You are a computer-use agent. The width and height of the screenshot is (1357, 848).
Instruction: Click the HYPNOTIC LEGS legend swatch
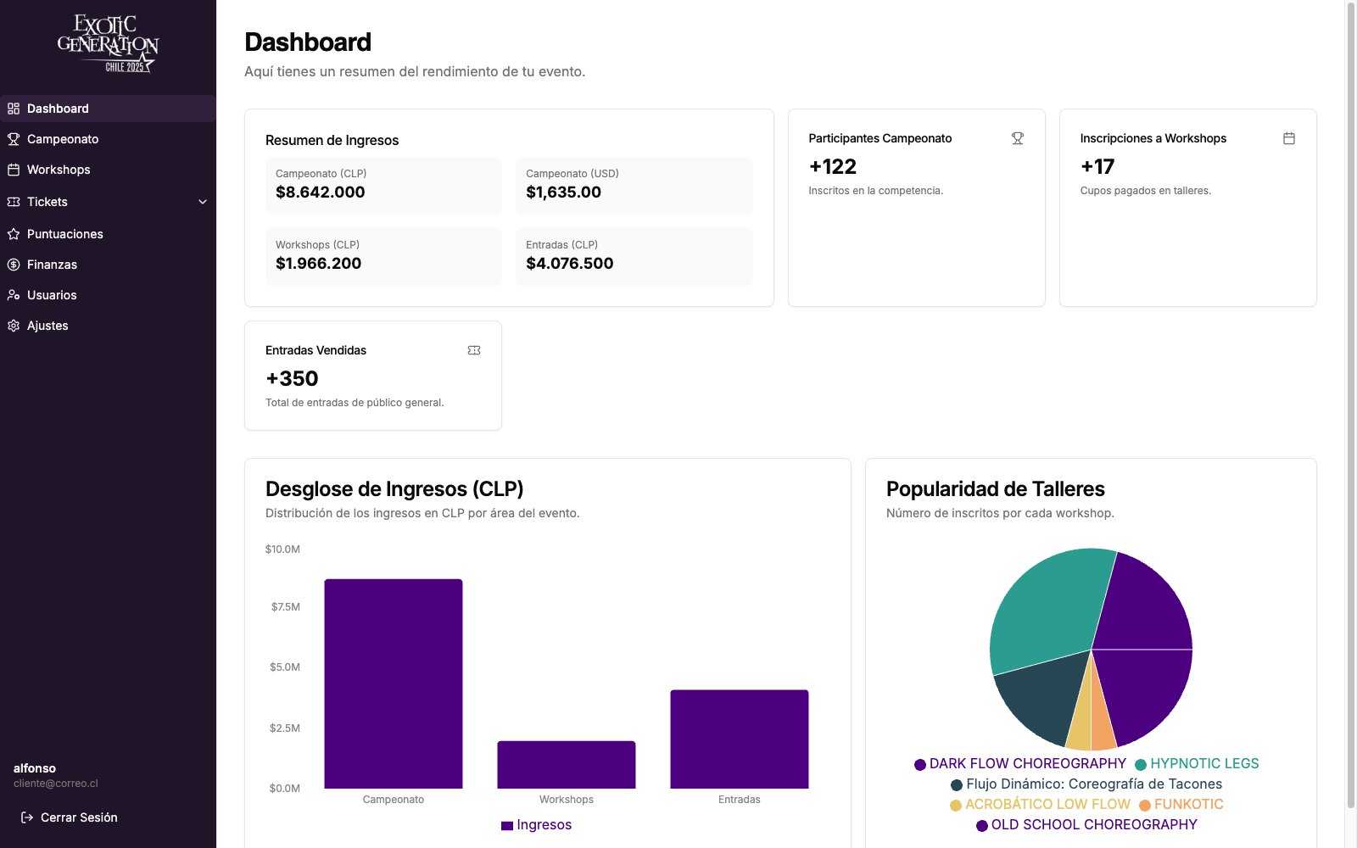pos(1141,765)
